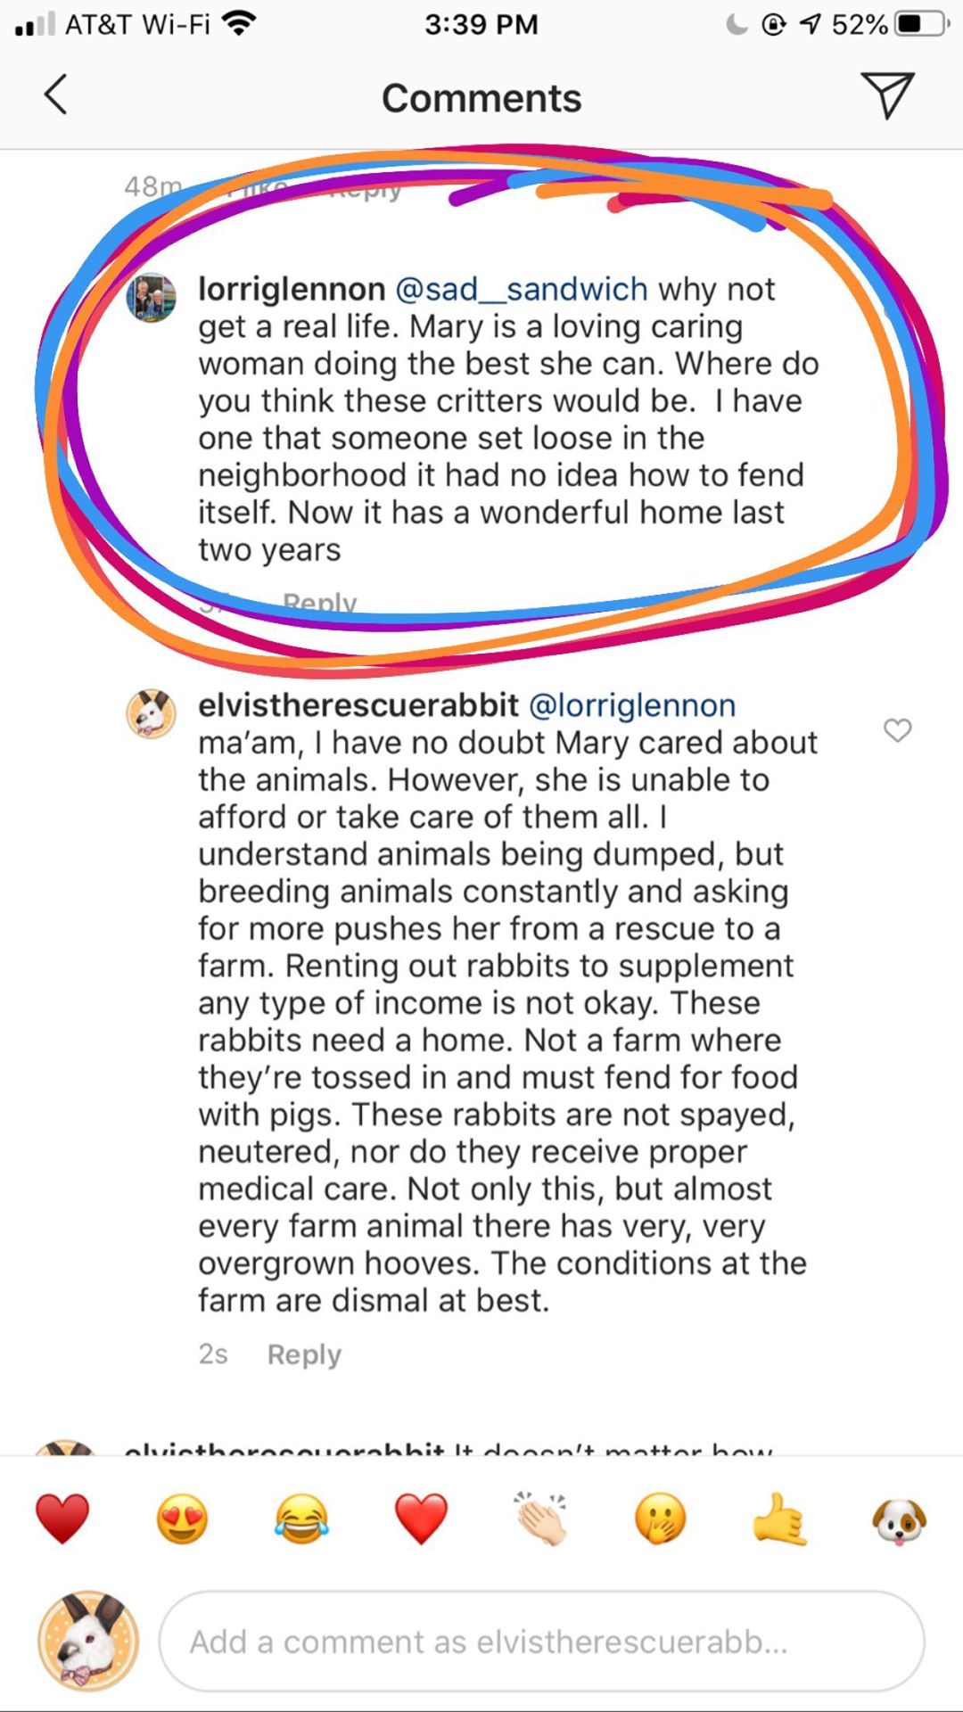Open the @lorriglennon mention link
Image resolution: width=963 pixels, height=1712 pixels.
(x=632, y=705)
